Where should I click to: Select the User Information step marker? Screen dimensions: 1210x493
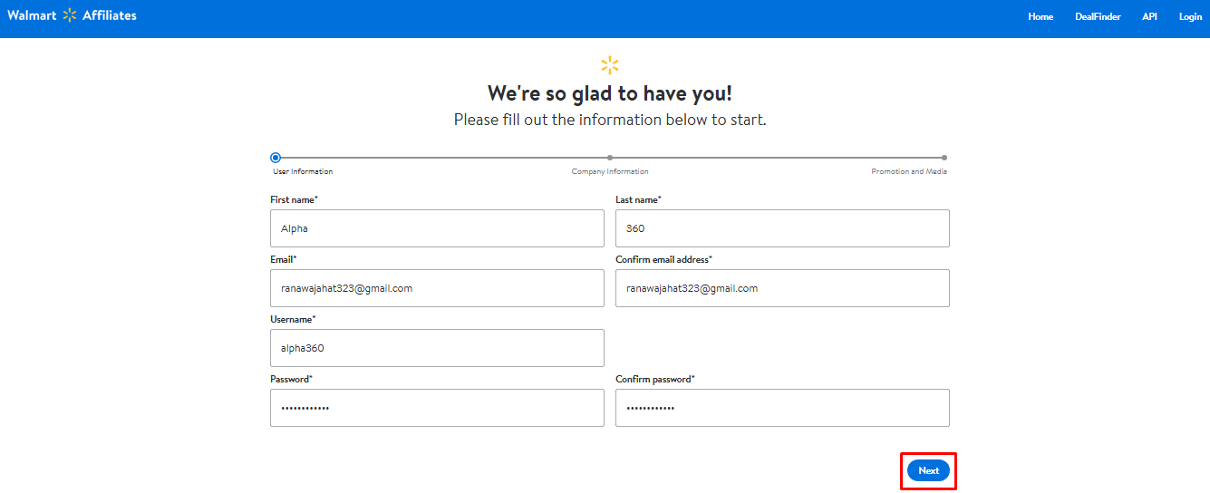point(276,158)
